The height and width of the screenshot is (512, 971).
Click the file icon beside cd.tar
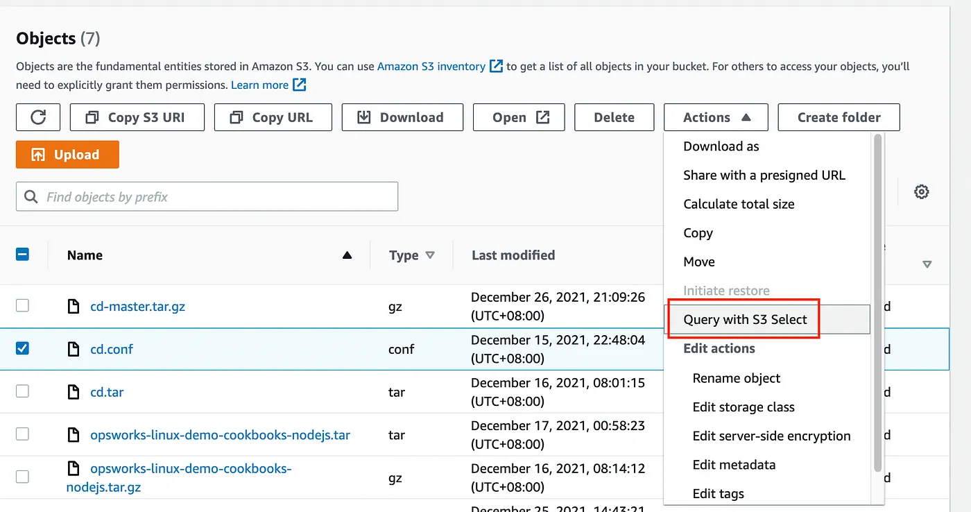tap(74, 392)
